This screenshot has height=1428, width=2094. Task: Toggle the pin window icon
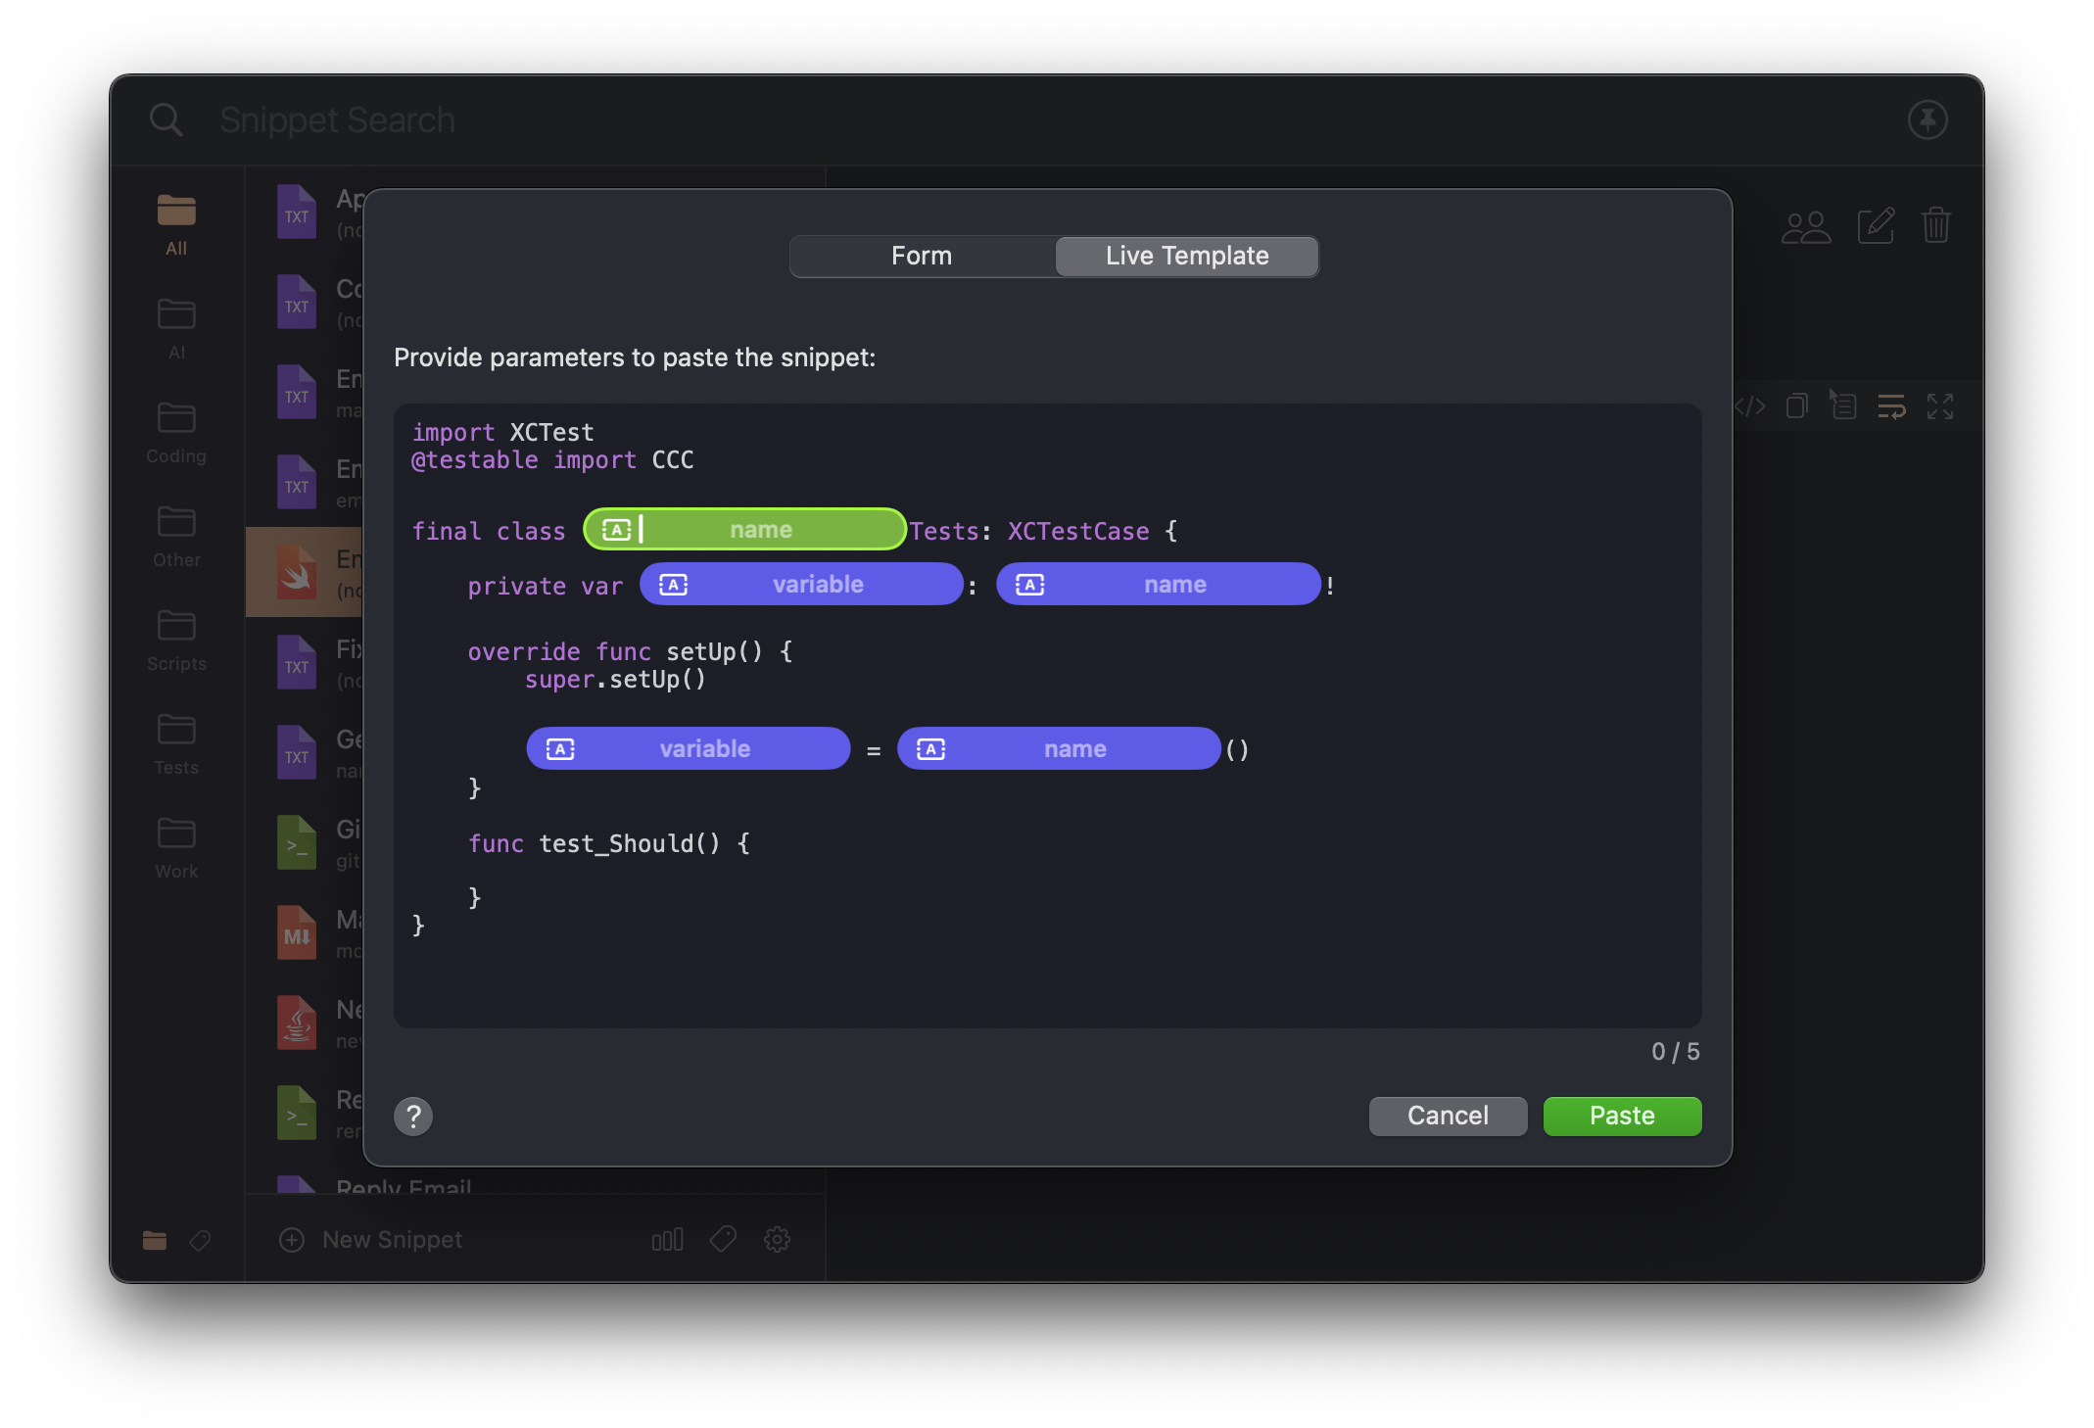pyautogui.click(x=1927, y=120)
